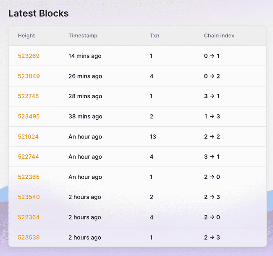Click the Latest Blocks heading

tap(38, 13)
